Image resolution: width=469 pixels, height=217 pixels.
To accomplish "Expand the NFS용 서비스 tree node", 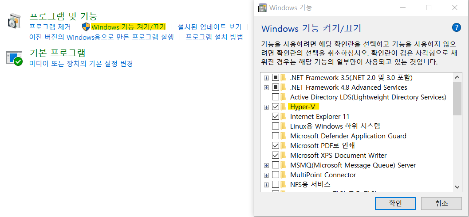I will tap(266, 185).
